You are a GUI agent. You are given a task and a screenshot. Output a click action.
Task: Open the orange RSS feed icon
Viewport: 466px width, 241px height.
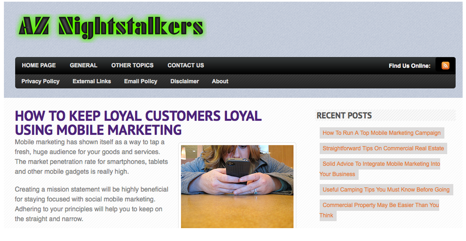(445, 65)
